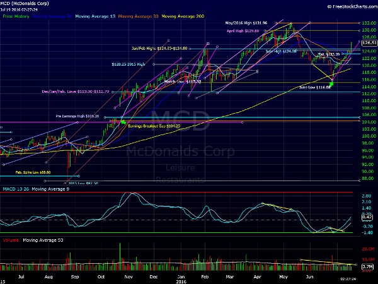Image resolution: width=378 pixels, height=284 pixels.
Task: Click the June High $124.08 annotation
Action: coord(280,51)
